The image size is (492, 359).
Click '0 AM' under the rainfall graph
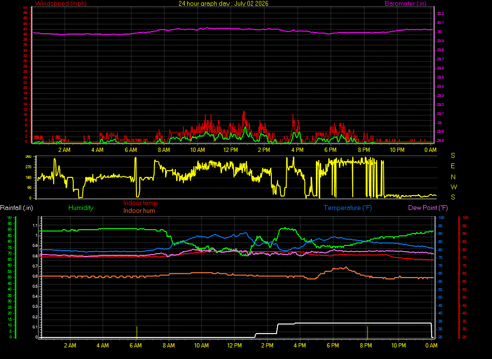coord(431,346)
